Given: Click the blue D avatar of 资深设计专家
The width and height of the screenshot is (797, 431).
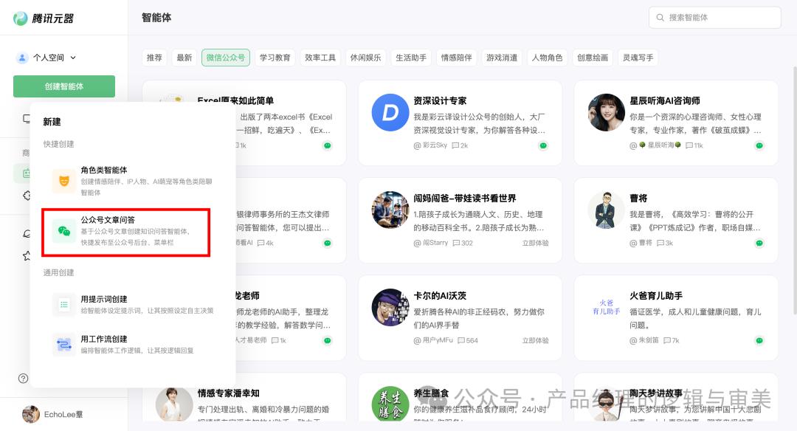Looking at the screenshot, I should [390, 112].
